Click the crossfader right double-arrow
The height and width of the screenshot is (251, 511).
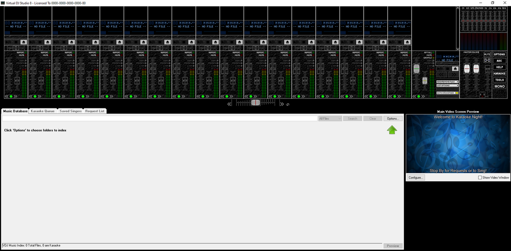(281, 104)
